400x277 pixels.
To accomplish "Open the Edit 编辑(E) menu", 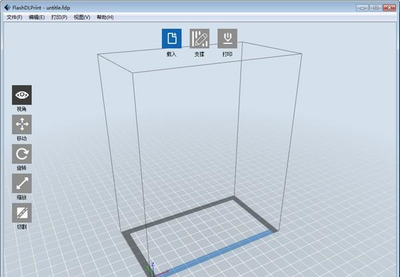I will pos(37,17).
